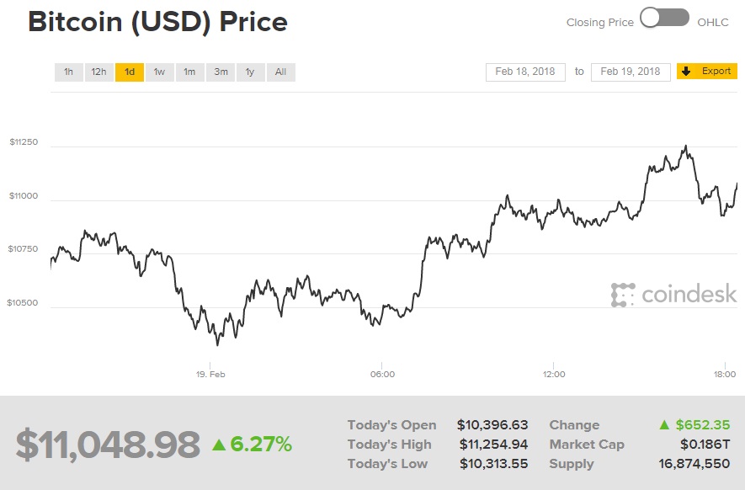The width and height of the screenshot is (745, 490).
Task: Select the 1h time range
Action: click(x=69, y=72)
